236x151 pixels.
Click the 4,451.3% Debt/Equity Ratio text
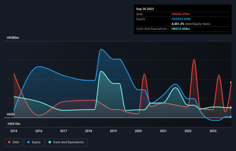pyautogui.click(x=191, y=24)
